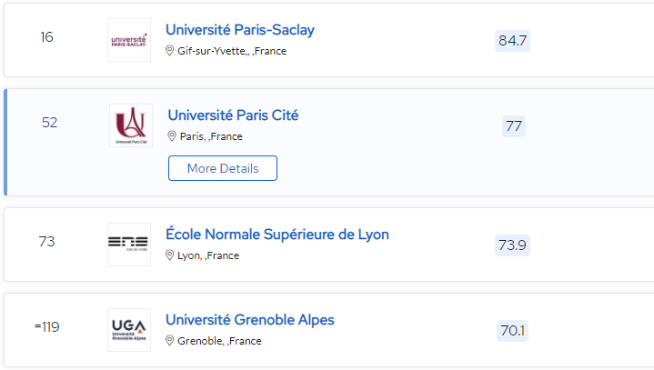Click the 77 score badge
Image resolution: width=654 pixels, height=370 pixels.
pyautogui.click(x=514, y=126)
